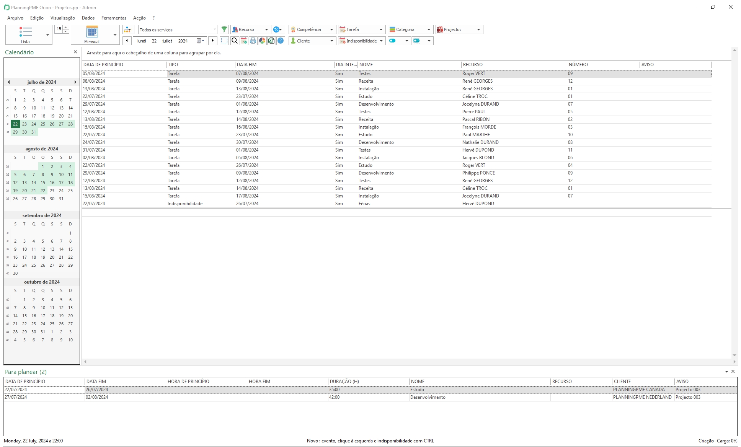Open the services hierarchy icon
This screenshot has width=741, height=447.
tap(128, 29)
